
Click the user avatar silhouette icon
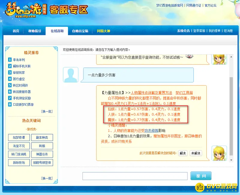(70, 75)
